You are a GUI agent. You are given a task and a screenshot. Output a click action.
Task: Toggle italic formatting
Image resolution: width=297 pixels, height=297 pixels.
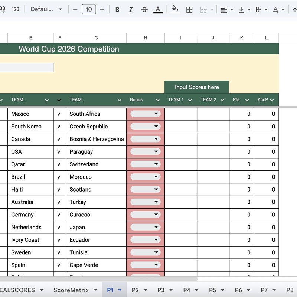click(131, 9)
